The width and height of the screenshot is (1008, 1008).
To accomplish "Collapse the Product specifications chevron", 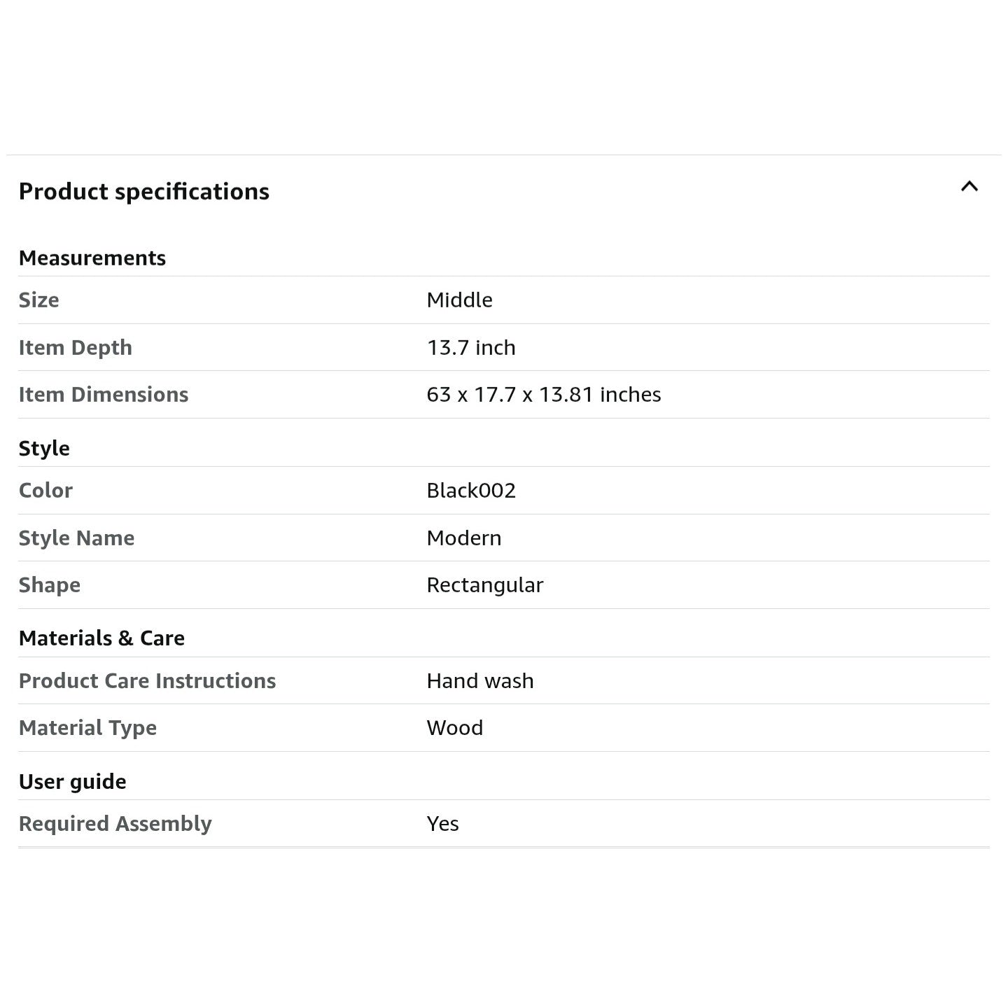I will coord(969,187).
